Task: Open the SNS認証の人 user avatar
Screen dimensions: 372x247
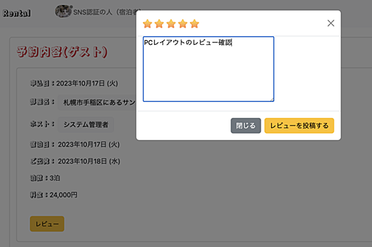Action: click(x=63, y=11)
